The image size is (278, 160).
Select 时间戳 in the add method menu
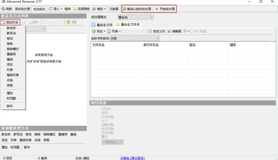point(11,98)
